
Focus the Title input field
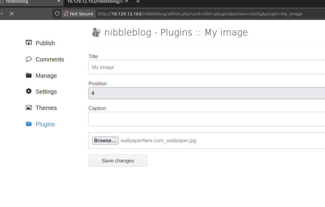click(x=207, y=67)
